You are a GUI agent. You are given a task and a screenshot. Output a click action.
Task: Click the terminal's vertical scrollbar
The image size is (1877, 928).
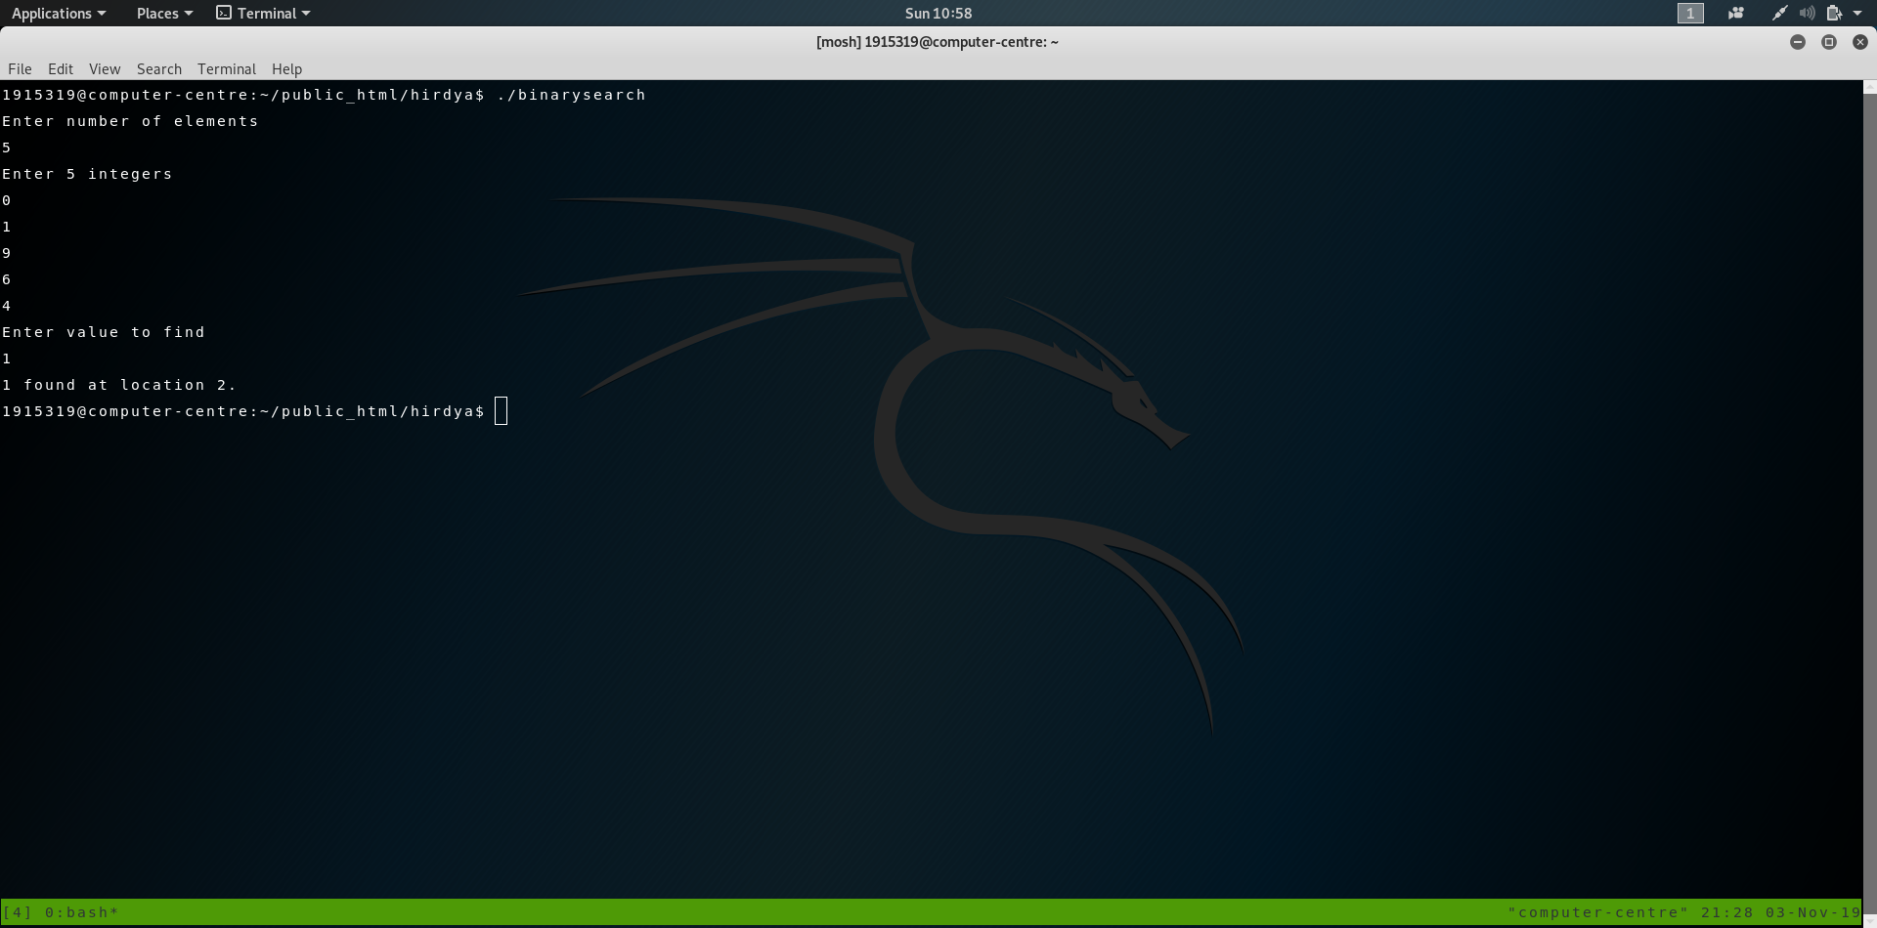point(1869,503)
